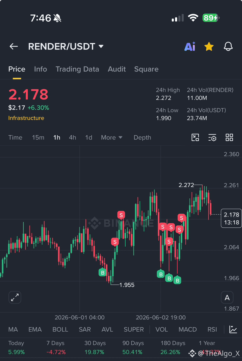Toggle the BOLL indicator

pos(60,329)
